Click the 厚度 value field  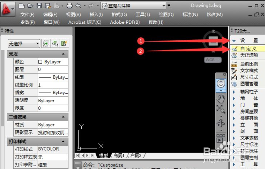pyautogui.click(x=53, y=108)
